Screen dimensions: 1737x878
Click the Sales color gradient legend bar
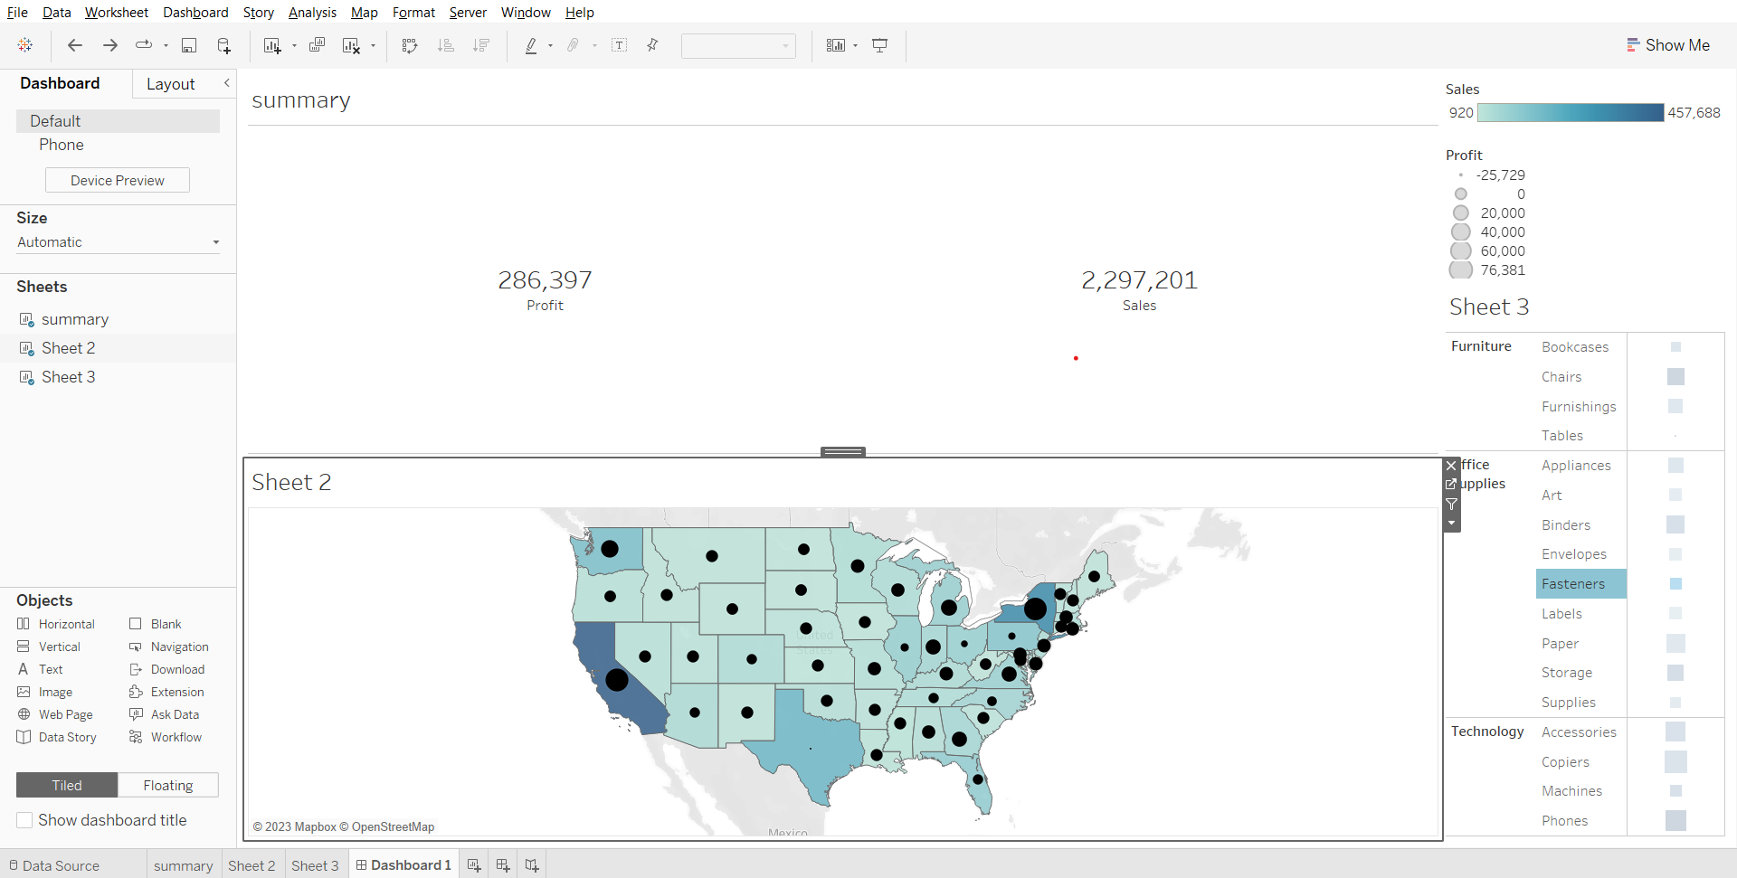[x=1570, y=112]
